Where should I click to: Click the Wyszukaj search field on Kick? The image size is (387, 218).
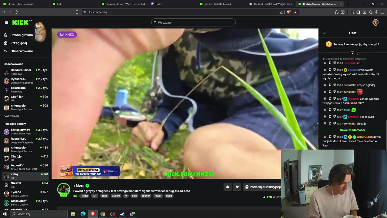pyautogui.click(x=193, y=22)
